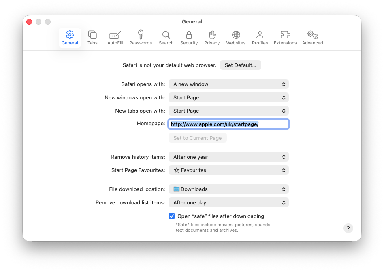Image resolution: width=384 pixels, height=271 pixels.
Task: Click the Set to Current Page button
Action: (x=198, y=138)
